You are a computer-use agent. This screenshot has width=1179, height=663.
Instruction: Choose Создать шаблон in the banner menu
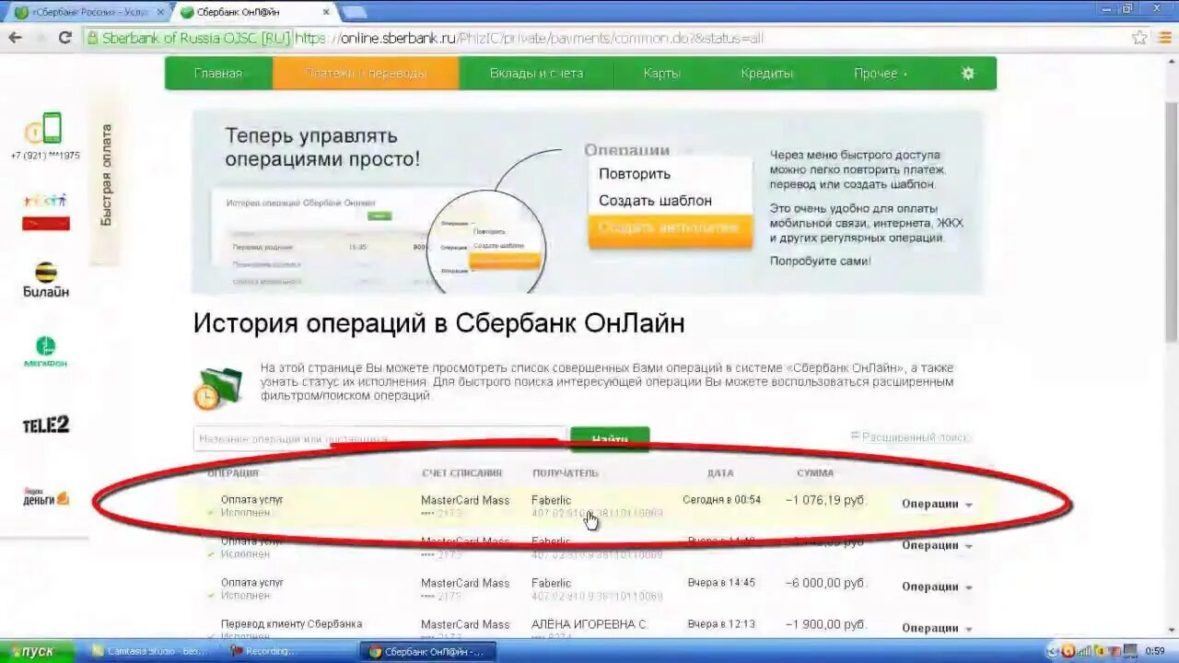pyautogui.click(x=655, y=201)
